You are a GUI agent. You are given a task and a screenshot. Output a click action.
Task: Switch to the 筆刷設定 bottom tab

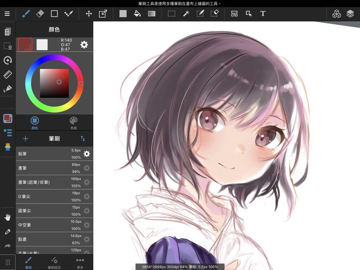tap(54, 263)
